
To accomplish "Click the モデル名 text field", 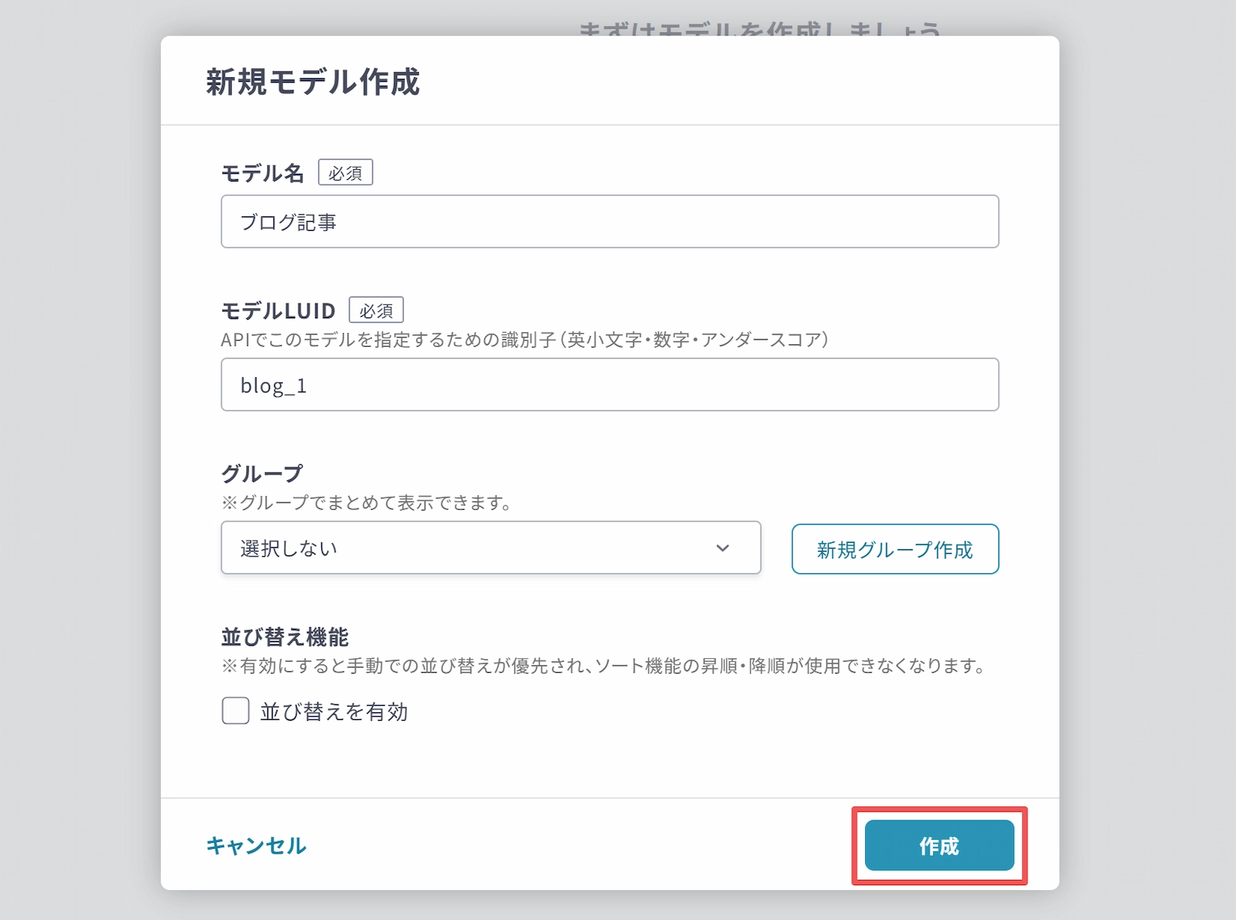I will (610, 222).
